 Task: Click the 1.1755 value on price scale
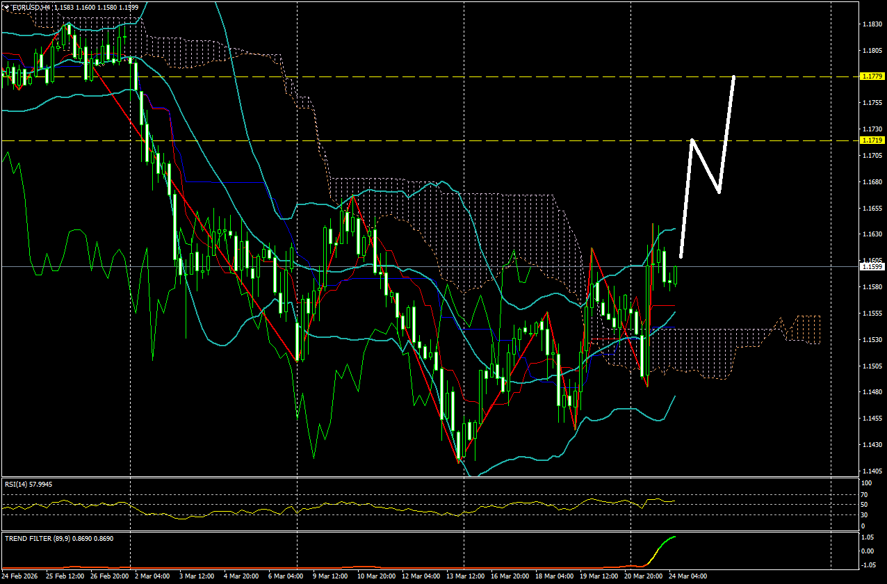coord(872,103)
